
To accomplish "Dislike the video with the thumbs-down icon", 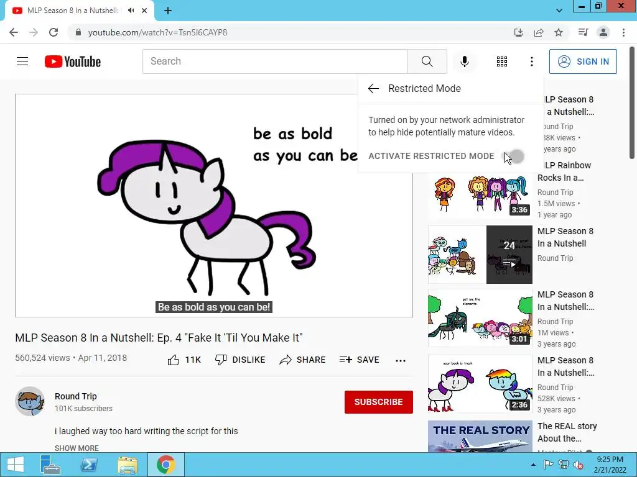I will click(221, 360).
